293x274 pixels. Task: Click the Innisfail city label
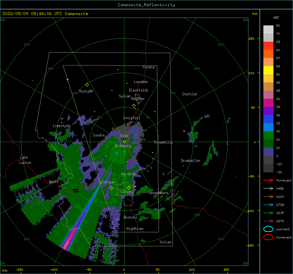point(132,118)
